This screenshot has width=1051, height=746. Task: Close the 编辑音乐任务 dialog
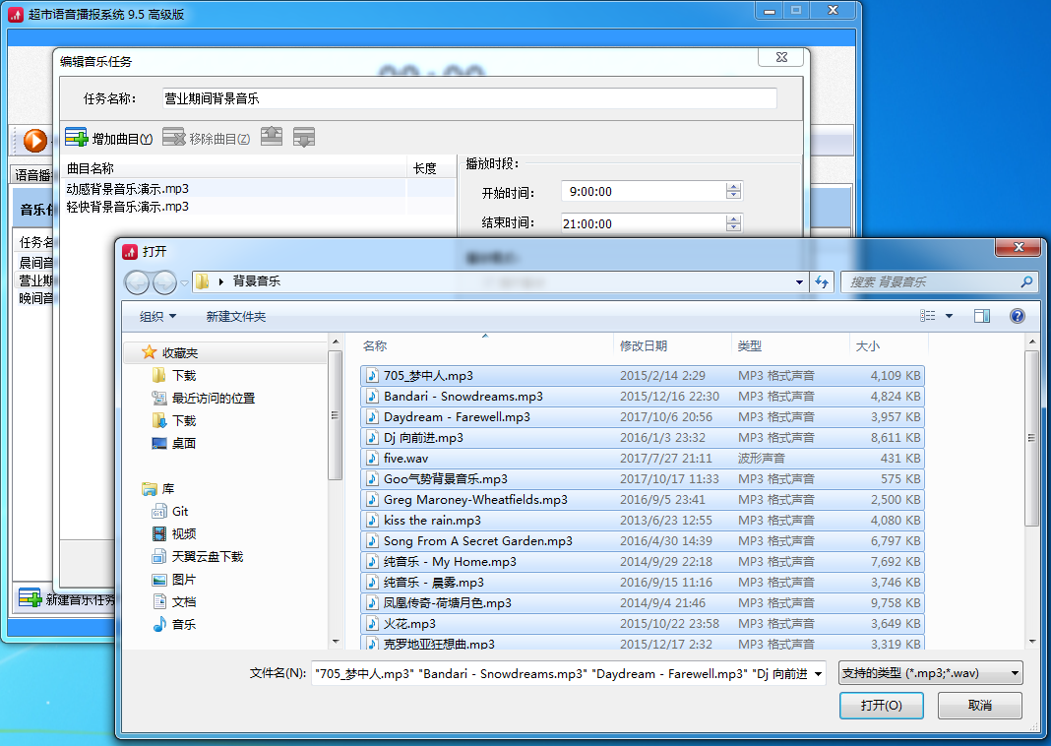point(781,57)
